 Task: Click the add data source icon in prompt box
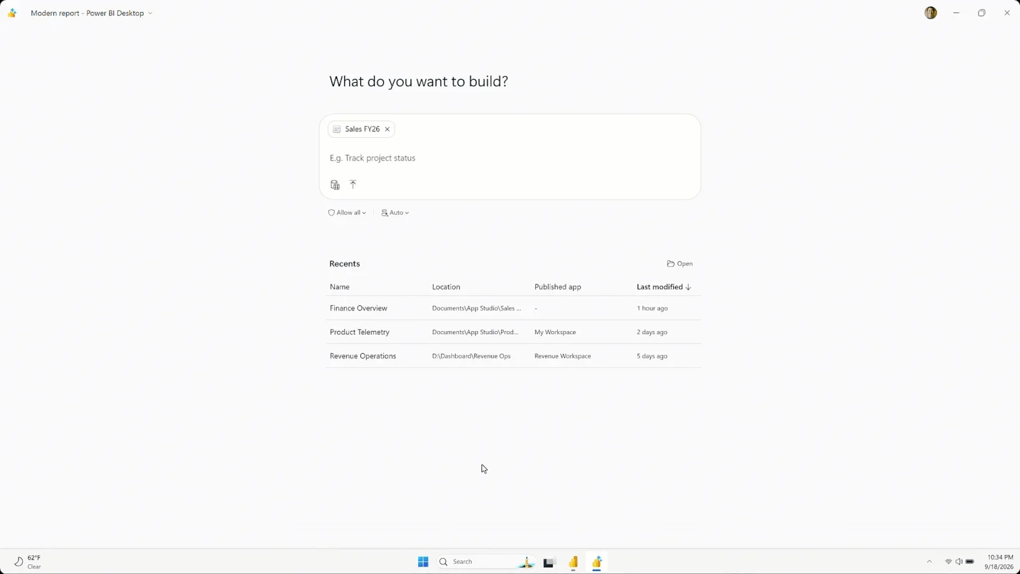coord(335,185)
